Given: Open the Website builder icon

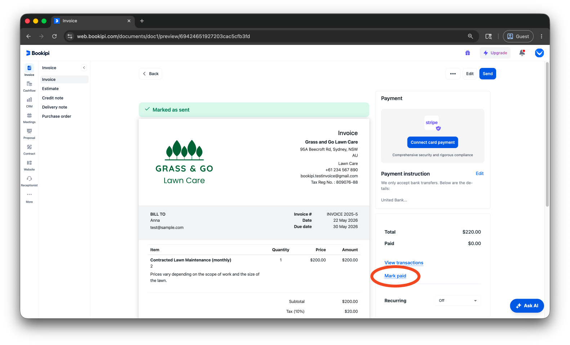Looking at the screenshot, I should point(29,165).
